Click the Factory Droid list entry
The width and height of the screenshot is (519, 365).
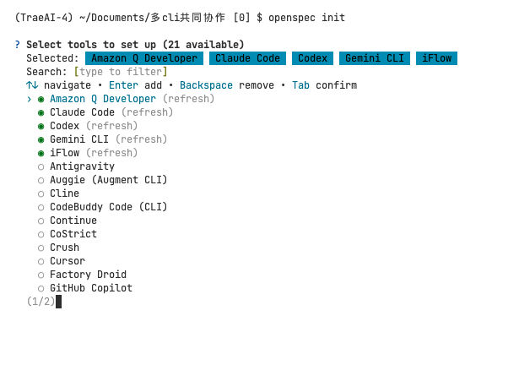pyautogui.click(x=88, y=275)
